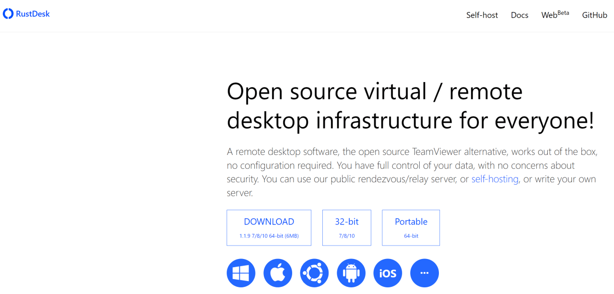Select the Windows platform icon
This screenshot has height=294, width=614.
241,273
